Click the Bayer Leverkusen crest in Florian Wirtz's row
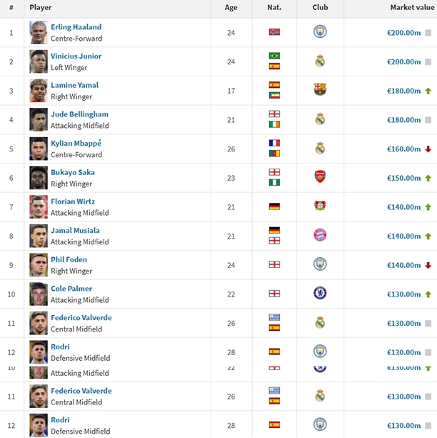This screenshot has width=437, height=438. pyautogui.click(x=320, y=206)
